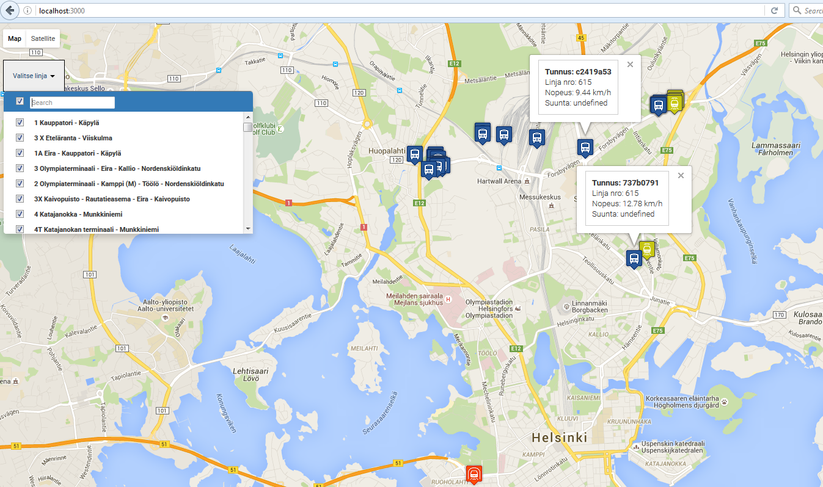823x487 pixels.
Task: Click the Hartwall Arena place icon
Action: [x=527, y=181]
